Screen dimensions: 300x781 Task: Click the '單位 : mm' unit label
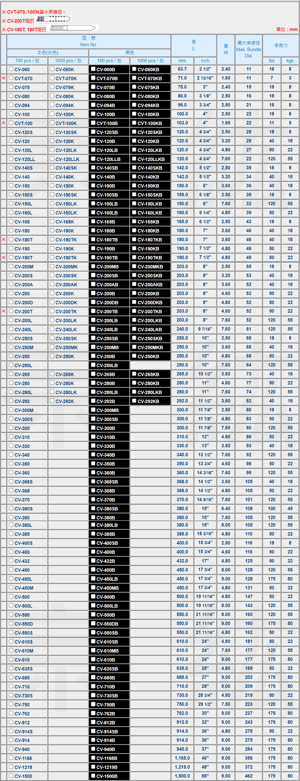click(287, 29)
